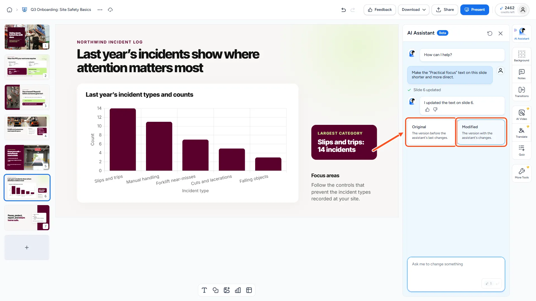Click the cloud sync status icon

(x=110, y=10)
